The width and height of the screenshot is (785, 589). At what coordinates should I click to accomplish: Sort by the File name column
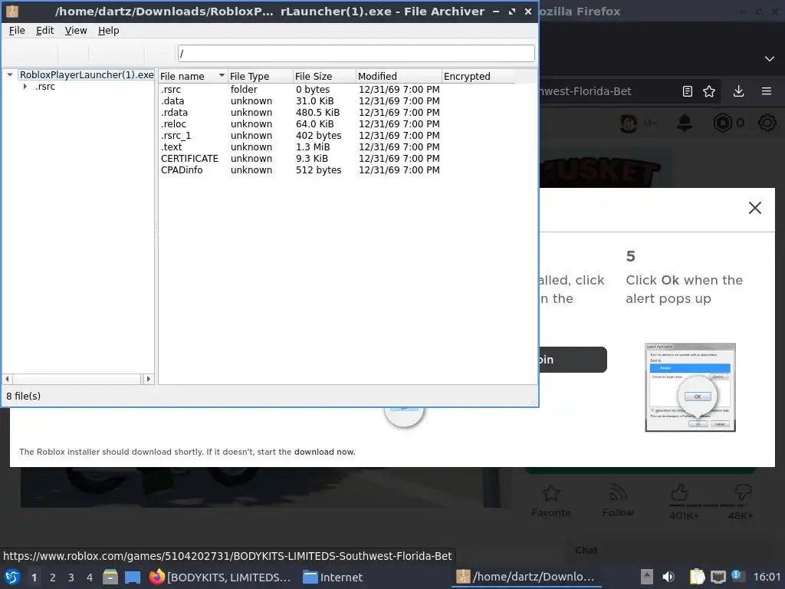click(192, 76)
